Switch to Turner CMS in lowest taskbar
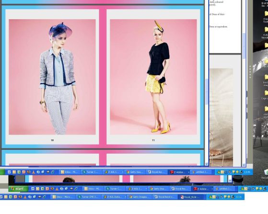268x214 pixels. click(89, 197)
